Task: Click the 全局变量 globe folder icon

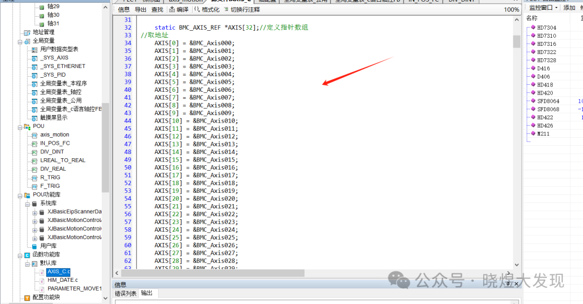Action: (x=27, y=41)
